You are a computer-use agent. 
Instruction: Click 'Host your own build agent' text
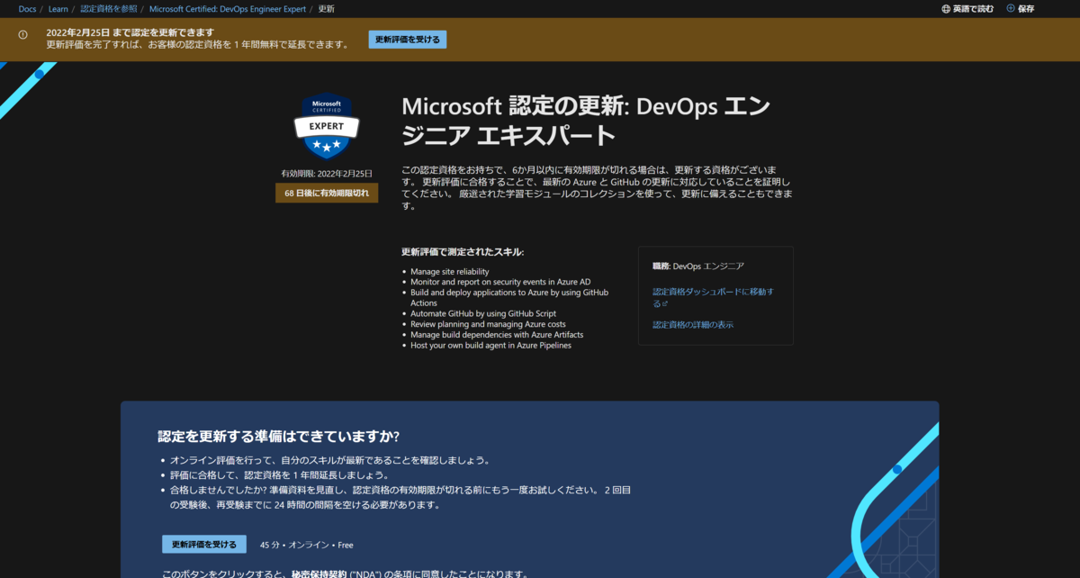click(490, 345)
